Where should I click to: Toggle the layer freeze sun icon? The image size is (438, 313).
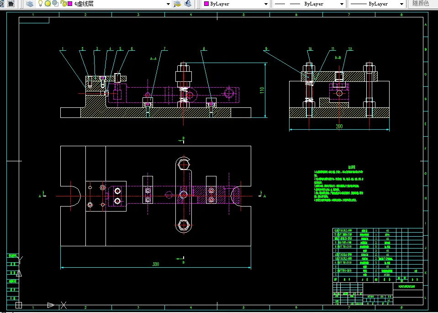47,4
